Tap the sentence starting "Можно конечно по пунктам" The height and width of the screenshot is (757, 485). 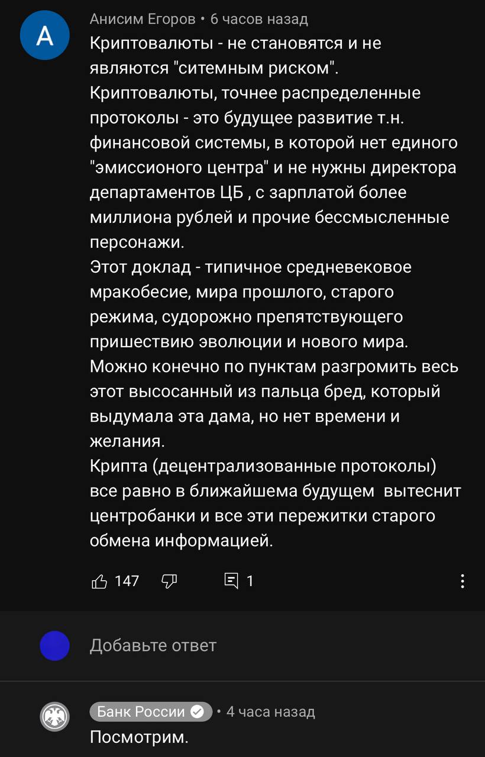(274, 367)
